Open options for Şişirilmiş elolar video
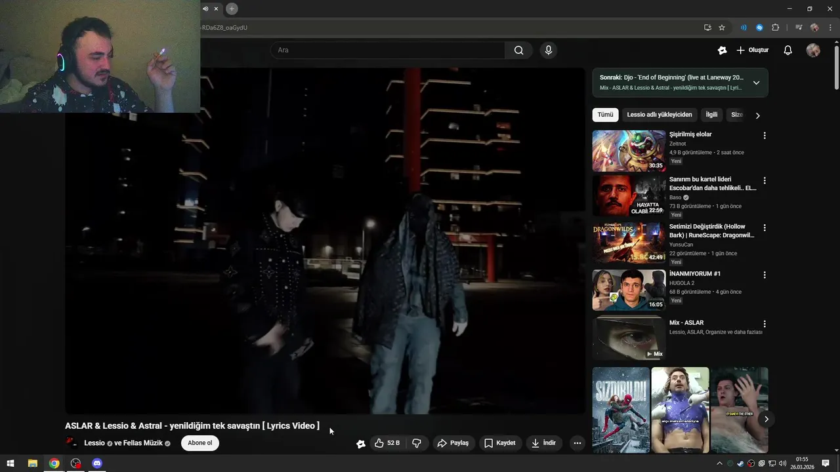This screenshot has width=840, height=472. (x=764, y=136)
